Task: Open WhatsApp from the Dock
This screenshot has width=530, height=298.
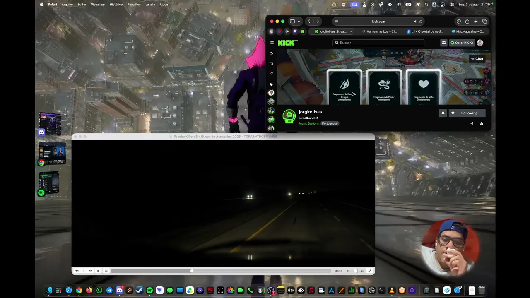Action: point(99,291)
